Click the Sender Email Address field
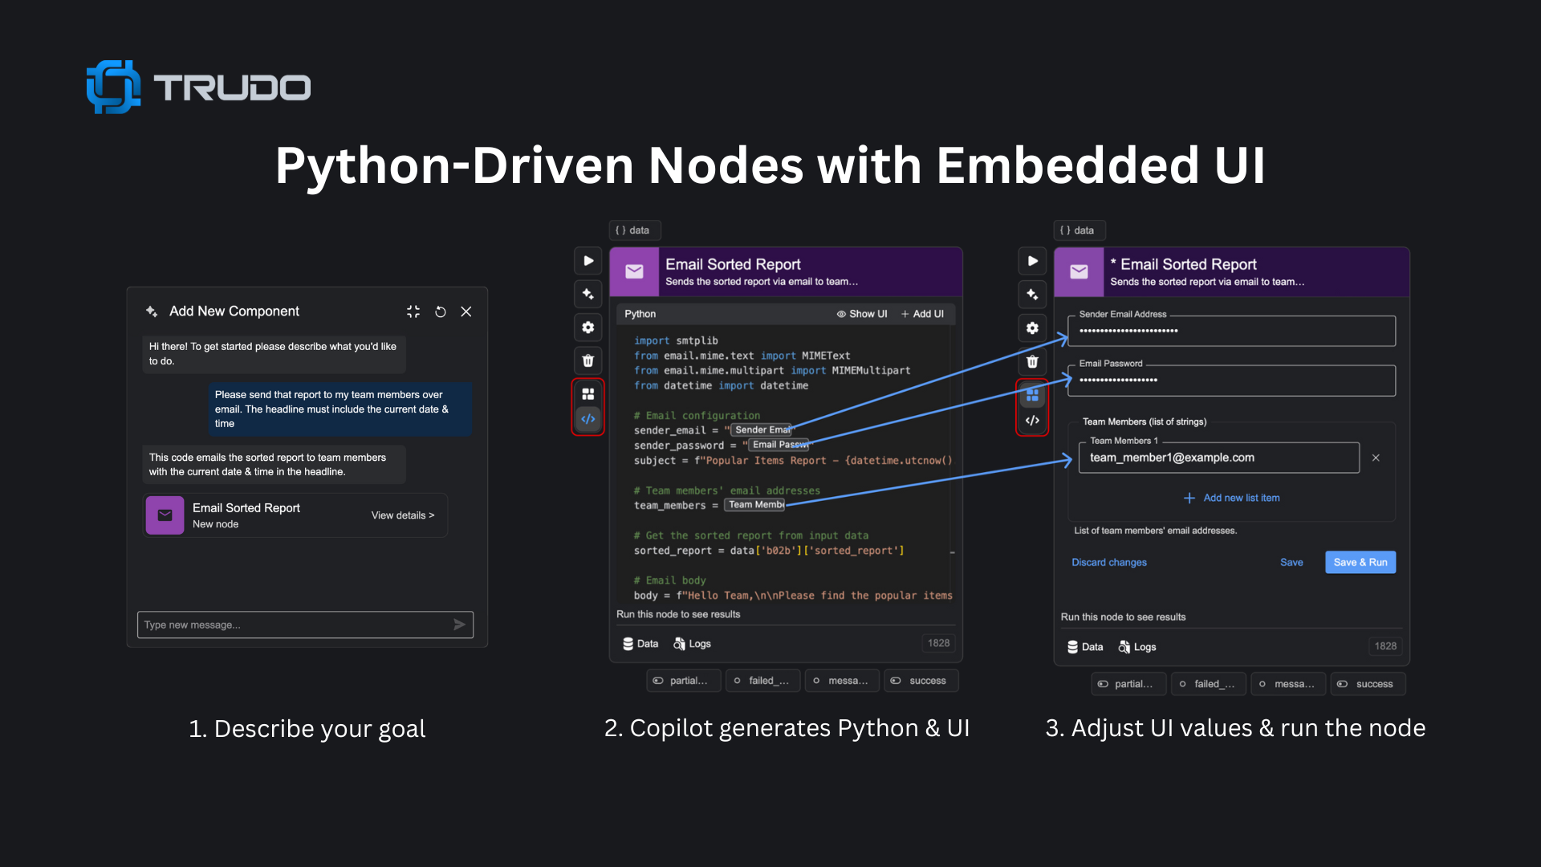Viewport: 1541px width, 867px height. click(1231, 331)
